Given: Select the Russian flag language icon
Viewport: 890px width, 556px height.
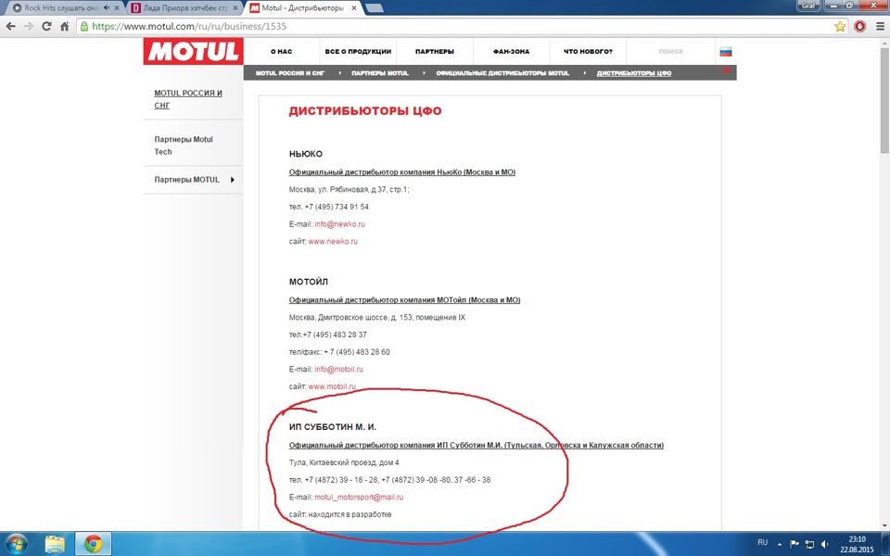Looking at the screenshot, I should tap(725, 52).
